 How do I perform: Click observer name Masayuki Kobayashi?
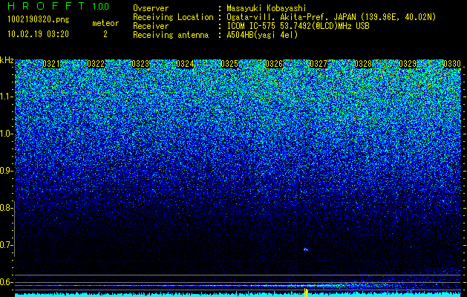click(x=267, y=8)
